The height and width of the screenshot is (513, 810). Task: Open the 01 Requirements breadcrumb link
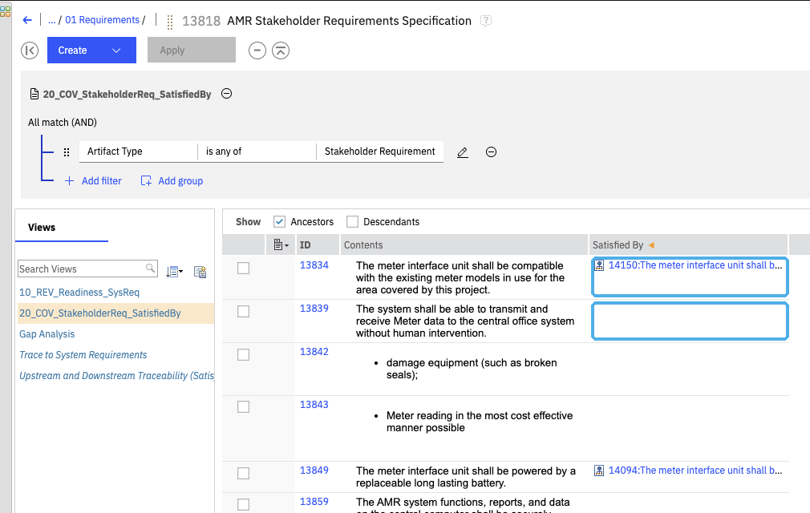click(103, 20)
